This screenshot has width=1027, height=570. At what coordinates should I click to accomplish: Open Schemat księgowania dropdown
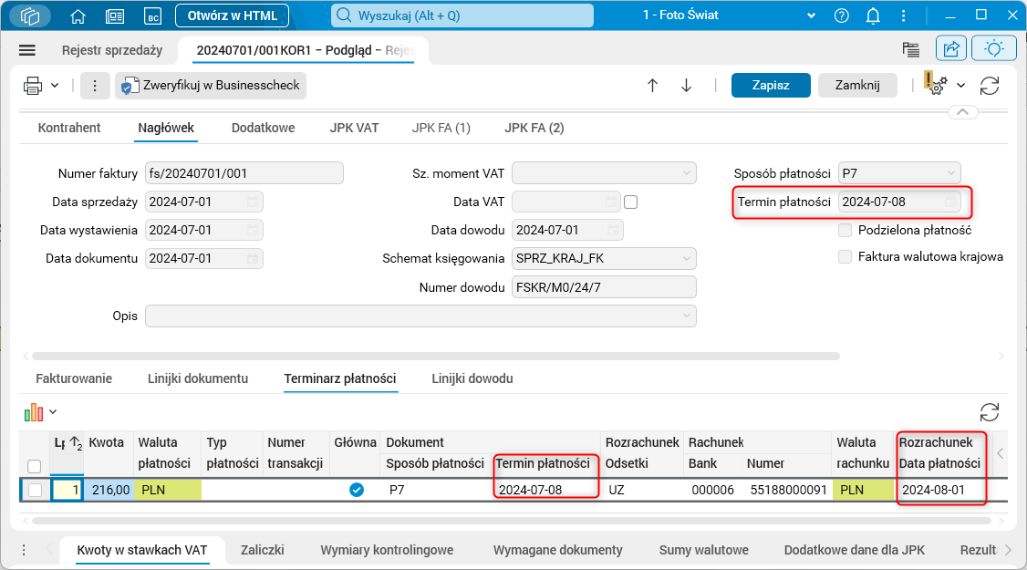click(x=687, y=258)
